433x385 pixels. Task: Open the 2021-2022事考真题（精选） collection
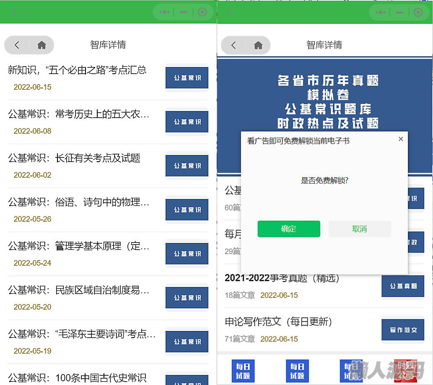pyautogui.click(x=282, y=278)
